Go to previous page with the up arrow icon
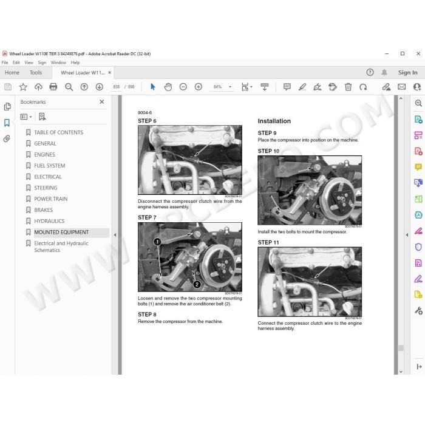This screenshot has width=425, height=425. tap(84, 87)
